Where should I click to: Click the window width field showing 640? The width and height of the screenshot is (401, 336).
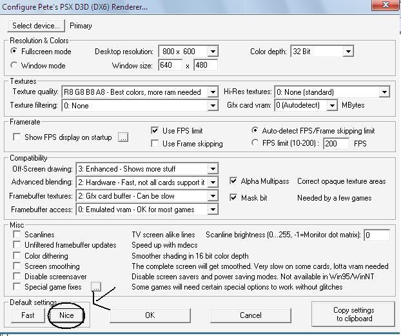[x=170, y=65]
